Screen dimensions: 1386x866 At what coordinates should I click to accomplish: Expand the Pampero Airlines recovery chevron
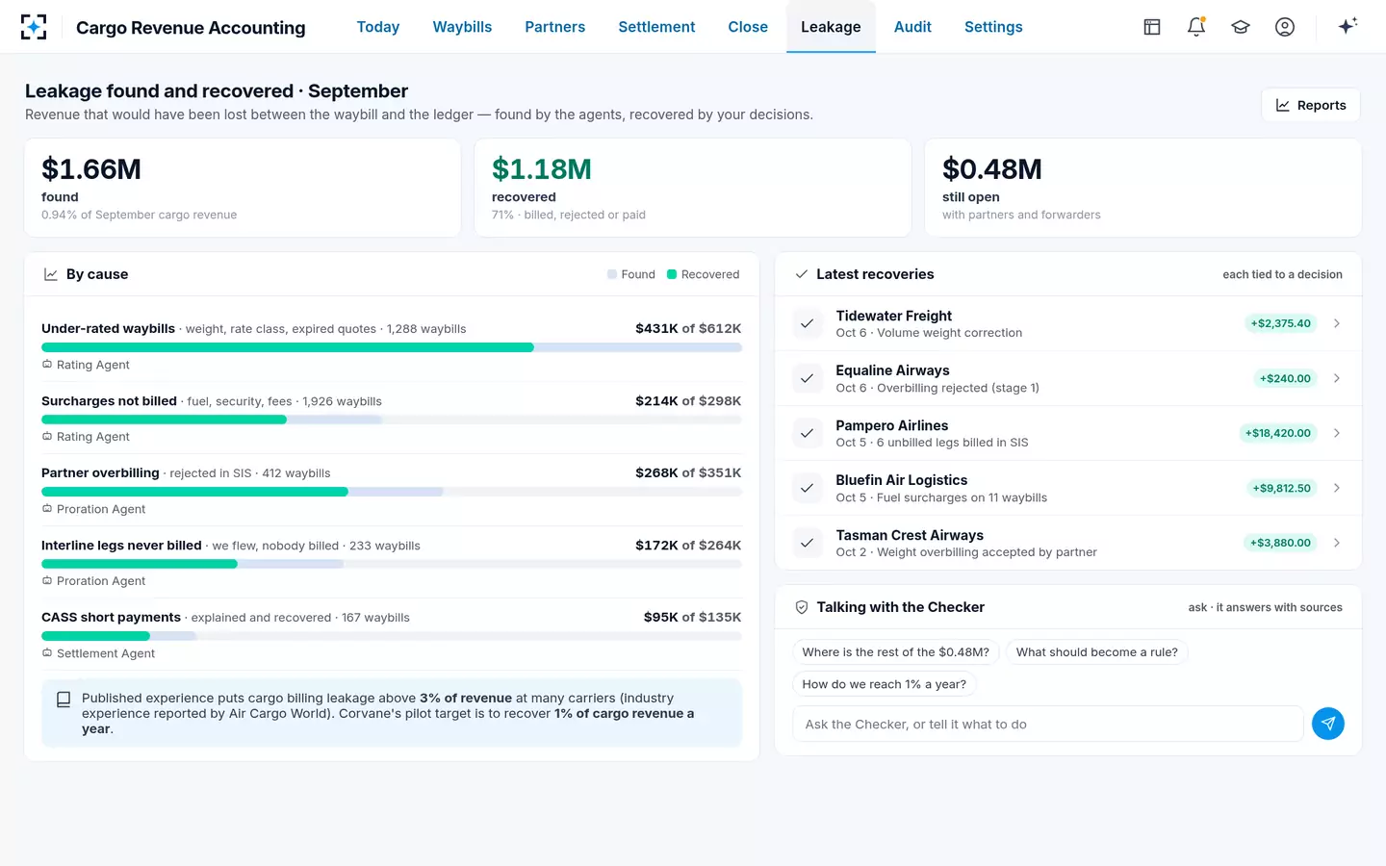point(1337,433)
